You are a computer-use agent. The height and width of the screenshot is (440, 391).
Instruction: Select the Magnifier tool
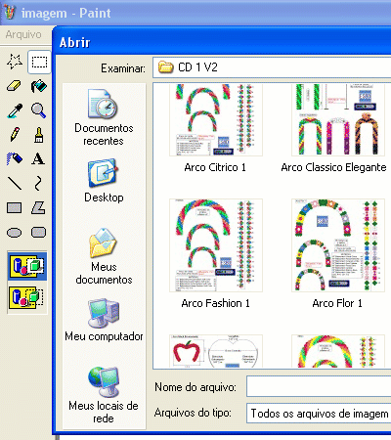(39, 110)
